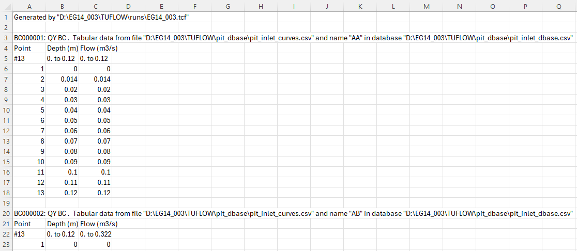Click the flow value 0.08 in column C
Image resolution: width=577 pixels, height=251 pixels.
click(x=95, y=151)
